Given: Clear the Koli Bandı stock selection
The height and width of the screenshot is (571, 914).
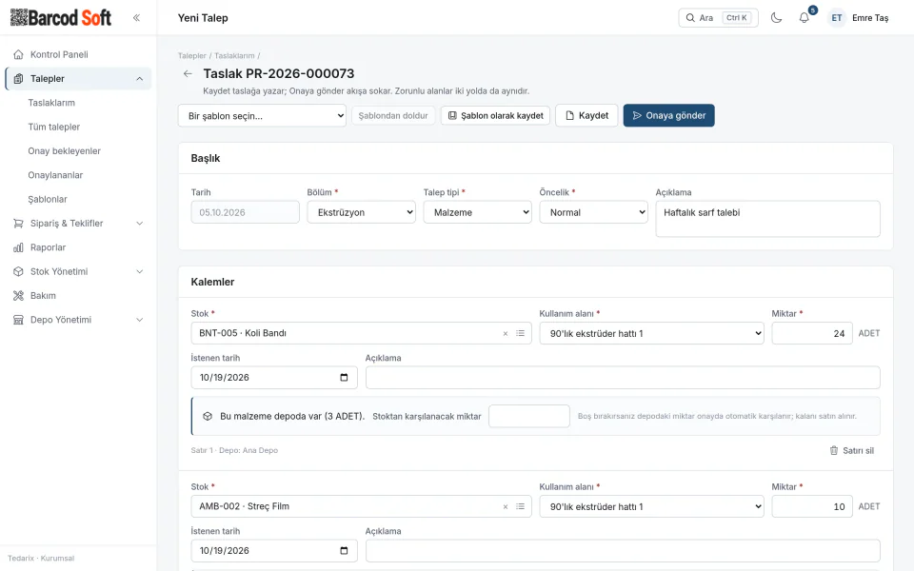Looking at the screenshot, I should point(506,334).
